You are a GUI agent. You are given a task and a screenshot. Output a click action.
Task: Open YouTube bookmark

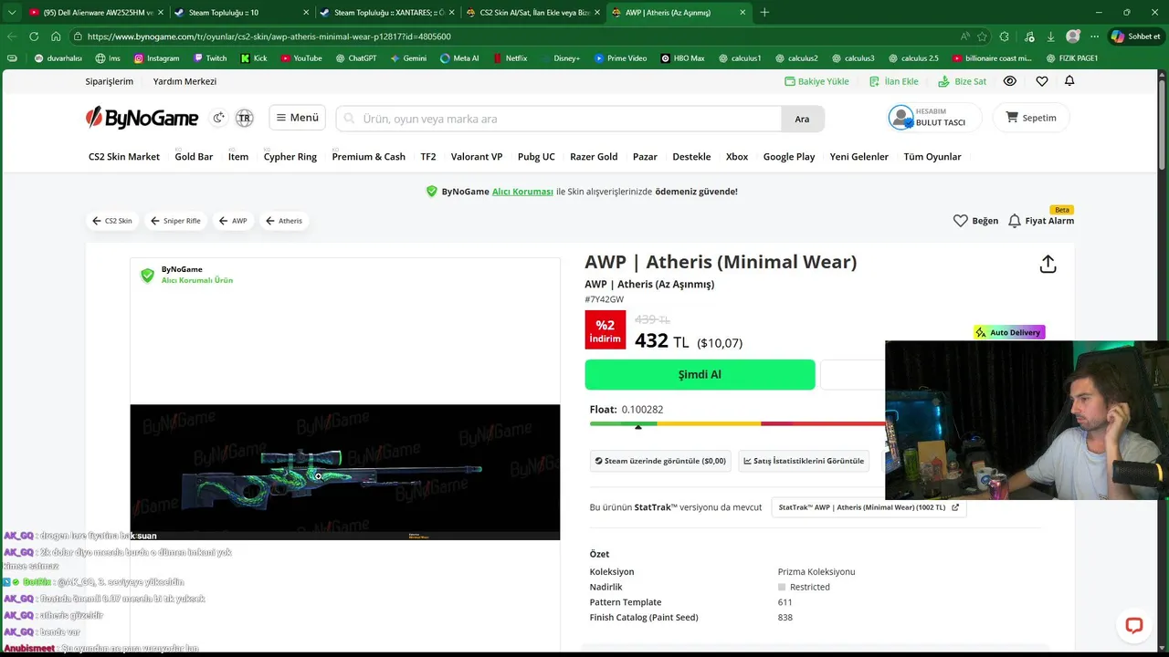[301, 58]
